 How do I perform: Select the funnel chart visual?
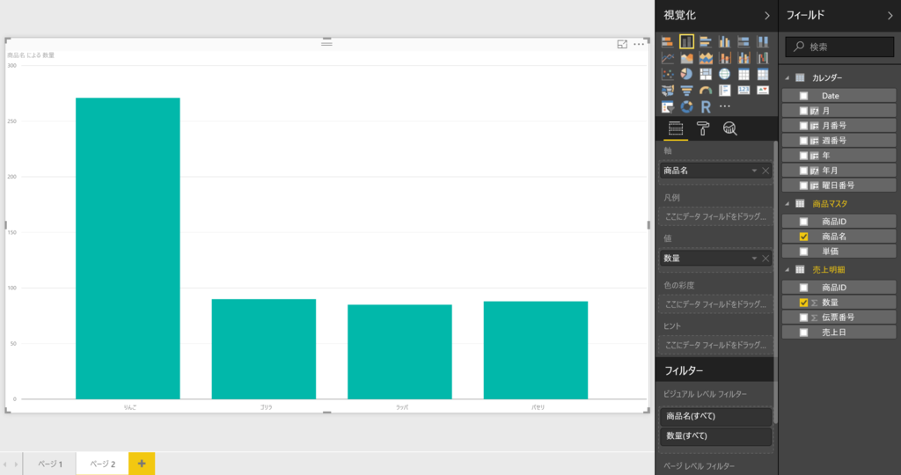pos(686,91)
